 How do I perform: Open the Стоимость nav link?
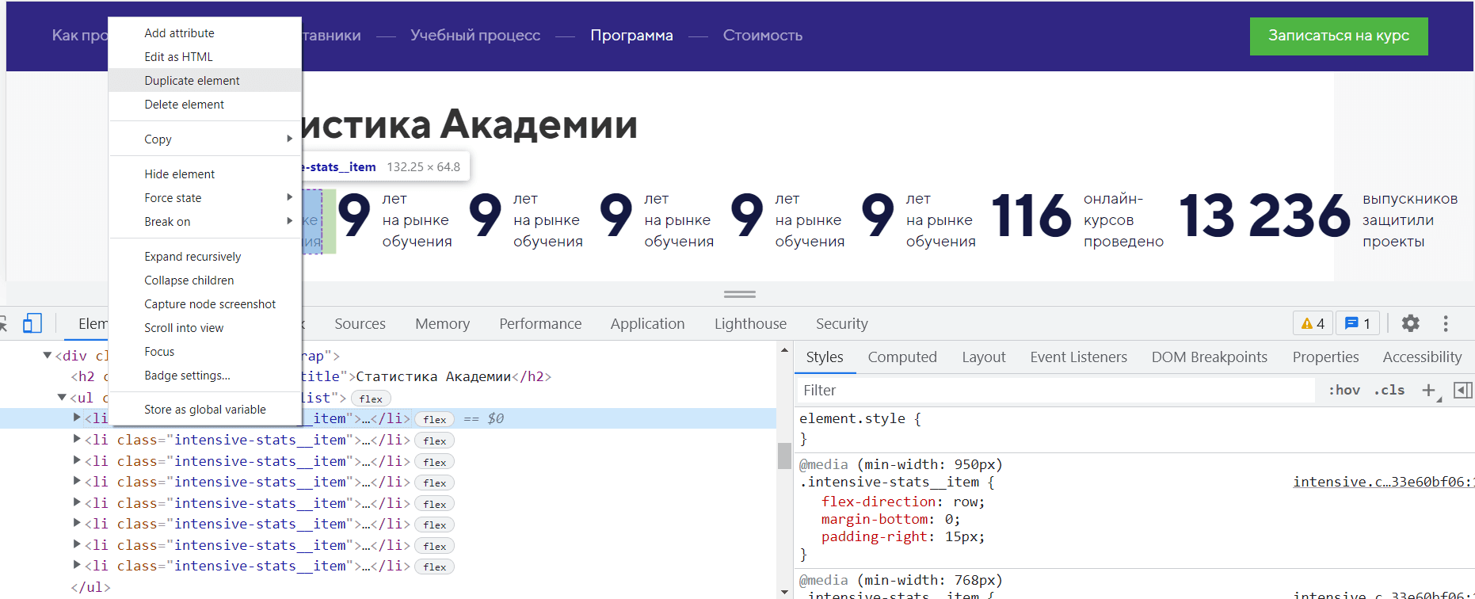tap(762, 35)
